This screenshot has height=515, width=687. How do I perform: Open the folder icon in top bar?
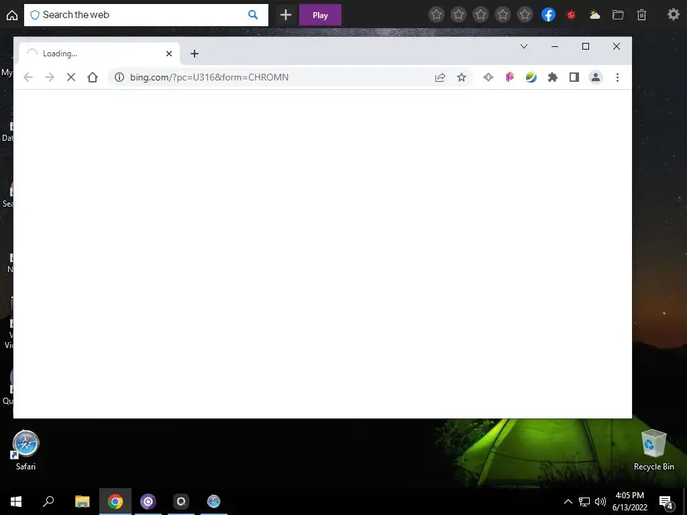coord(618,15)
